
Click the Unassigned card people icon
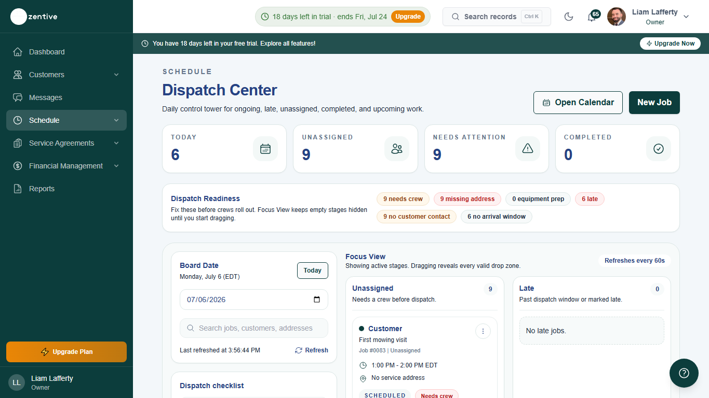point(397,149)
